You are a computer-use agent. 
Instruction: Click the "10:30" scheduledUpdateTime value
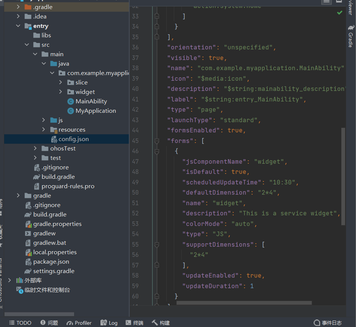(x=282, y=182)
